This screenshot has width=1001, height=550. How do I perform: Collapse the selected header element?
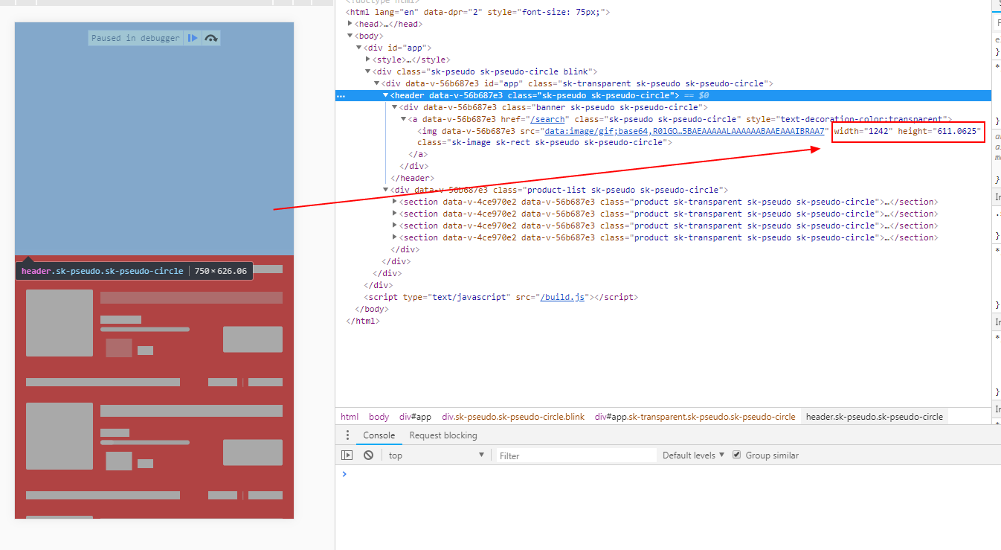coord(386,95)
